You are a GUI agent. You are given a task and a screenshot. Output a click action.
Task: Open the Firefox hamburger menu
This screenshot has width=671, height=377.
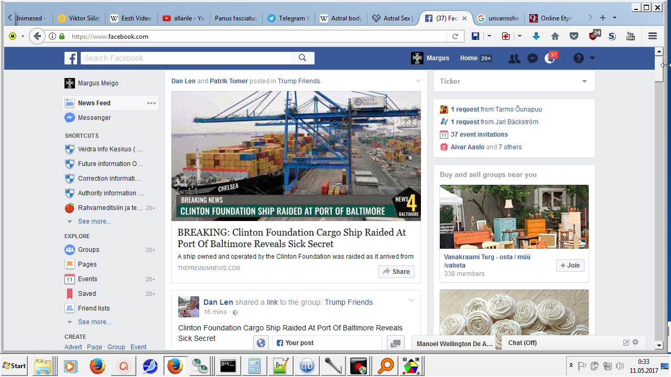653,36
